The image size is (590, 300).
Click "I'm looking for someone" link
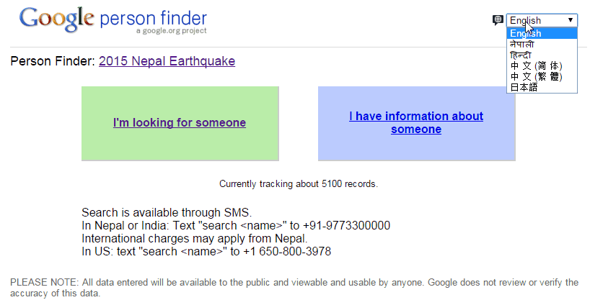tap(180, 123)
